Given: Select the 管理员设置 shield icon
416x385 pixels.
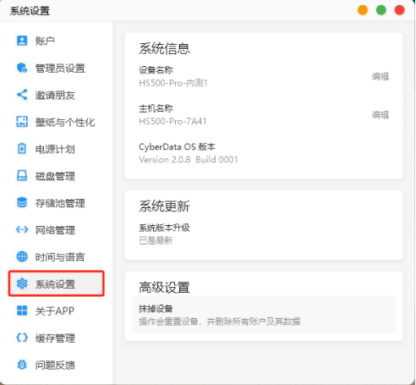Looking at the screenshot, I should pyautogui.click(x=22, y=68).
